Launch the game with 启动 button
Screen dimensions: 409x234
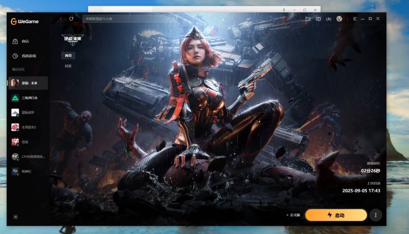click(x=336, y=215)
